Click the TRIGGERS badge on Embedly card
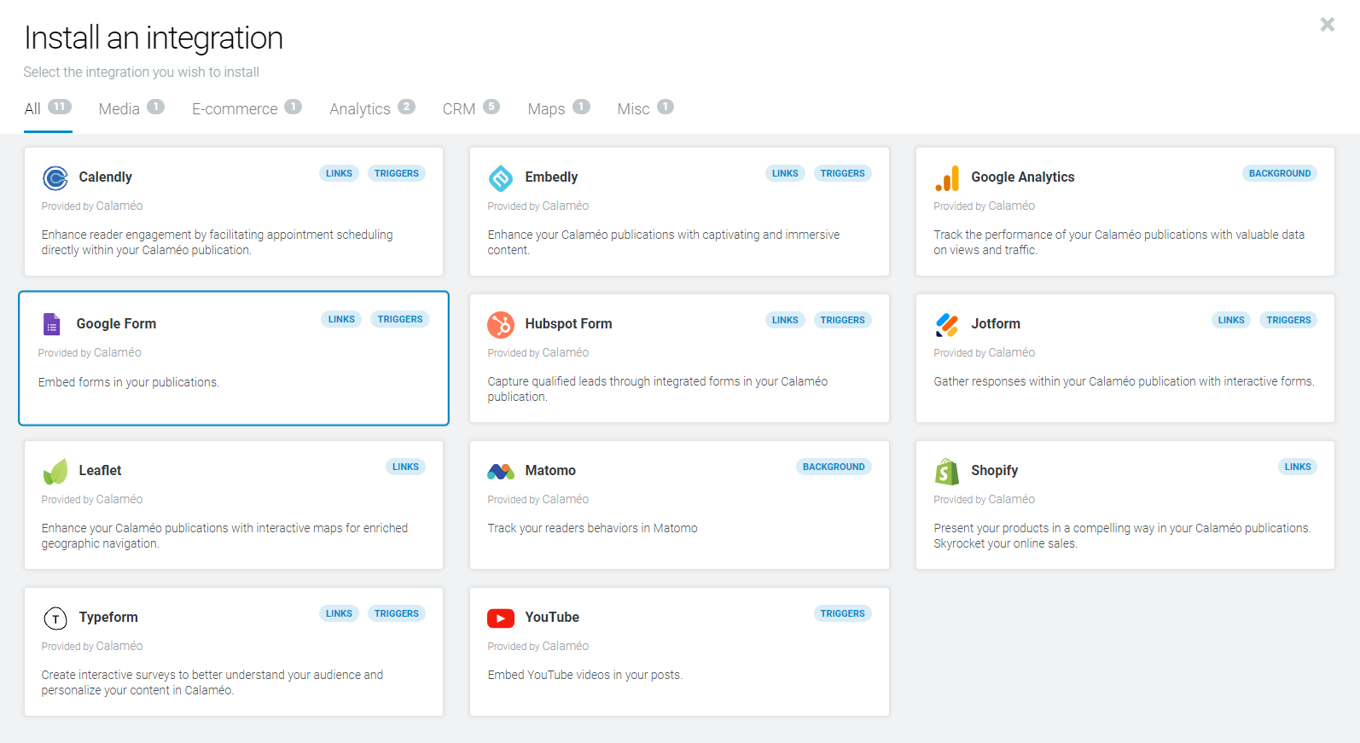The height and width of the screenshot is (743, 1360). 843,173
